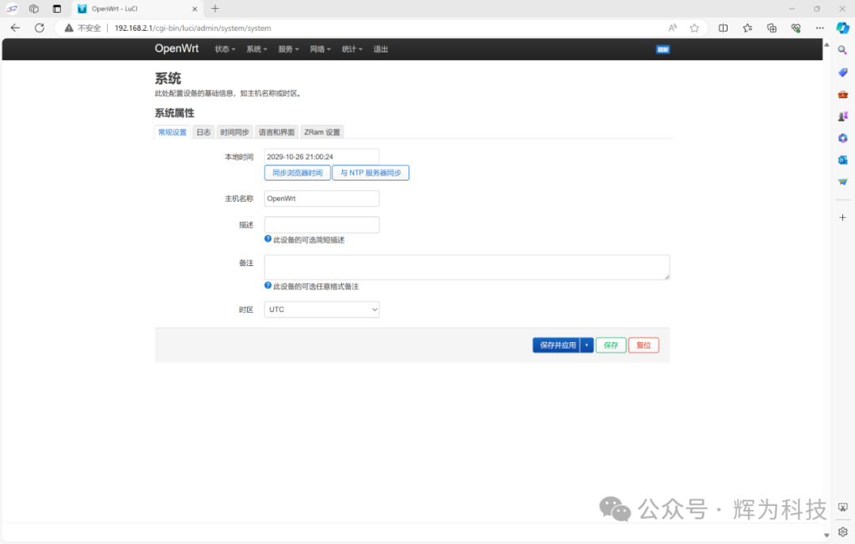Open the 时区 UTC dropdown
This screenshot has width=855, height=544.
click(x=321, y=309)
